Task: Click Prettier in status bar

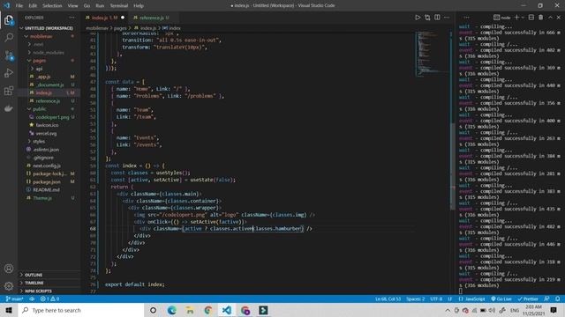Action: (x=528, y=299)
